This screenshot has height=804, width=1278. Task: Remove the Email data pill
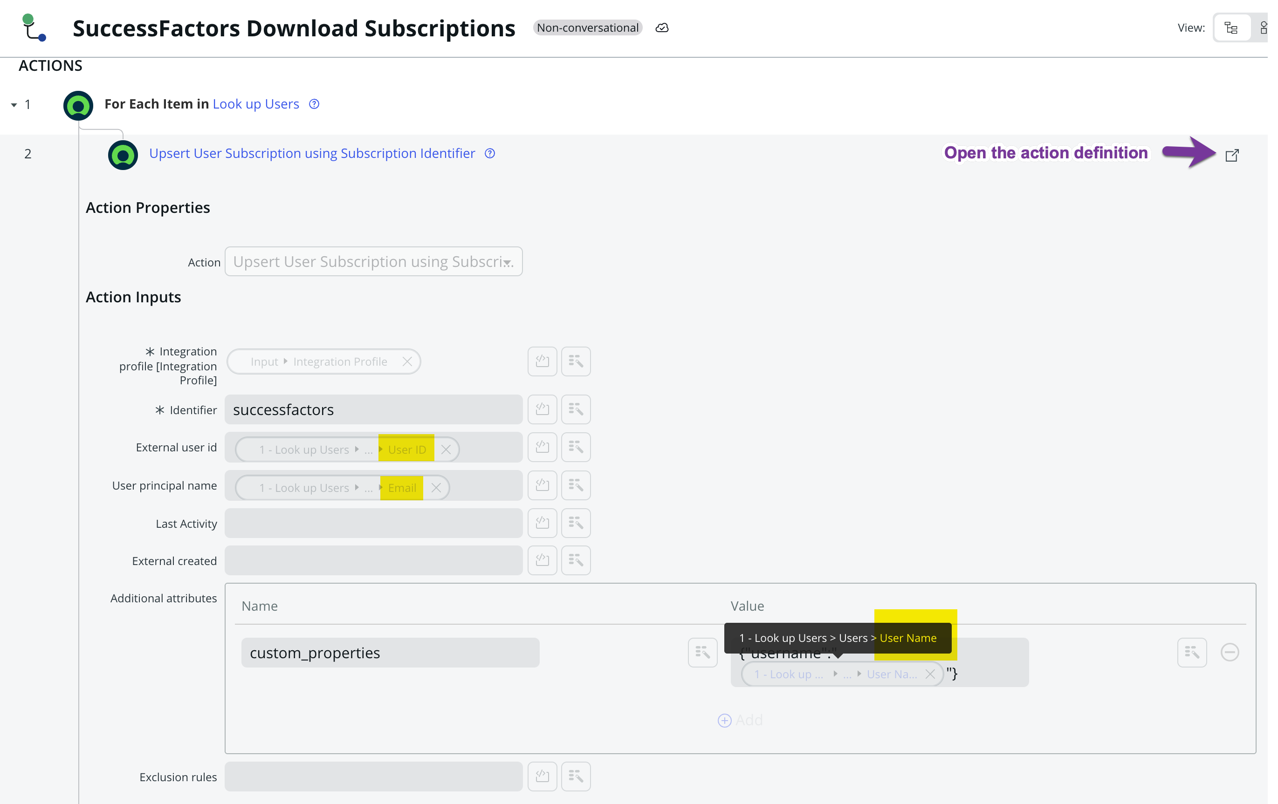click(436, 488)
